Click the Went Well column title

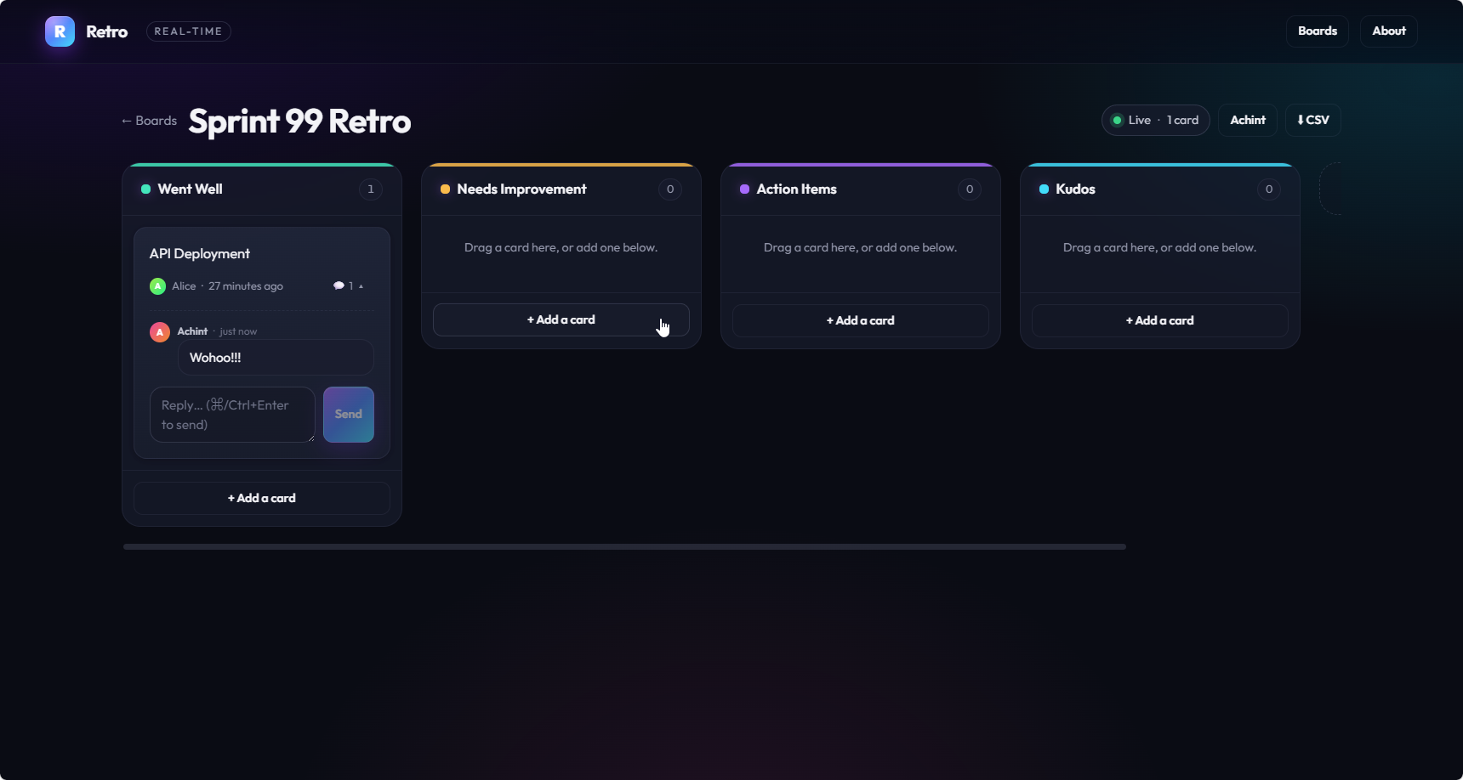pyautogui.click(x=190, y=189)
